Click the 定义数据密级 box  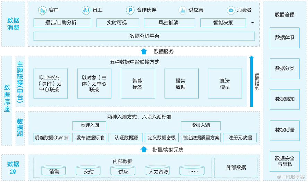tap(162, 137)
